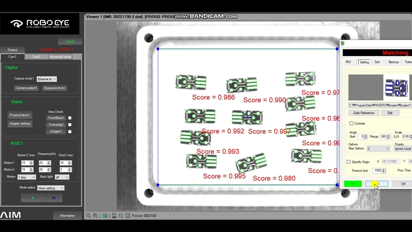
Task: Click the Overwrap1 button
Action: tap(56, 125)
